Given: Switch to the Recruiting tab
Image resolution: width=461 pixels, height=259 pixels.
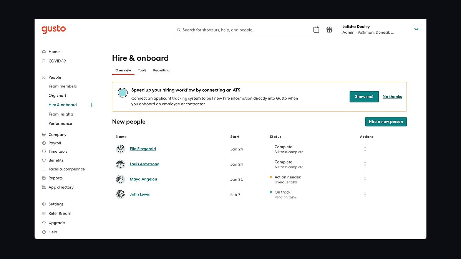Looking at the screenshot, I should point(161,70).
